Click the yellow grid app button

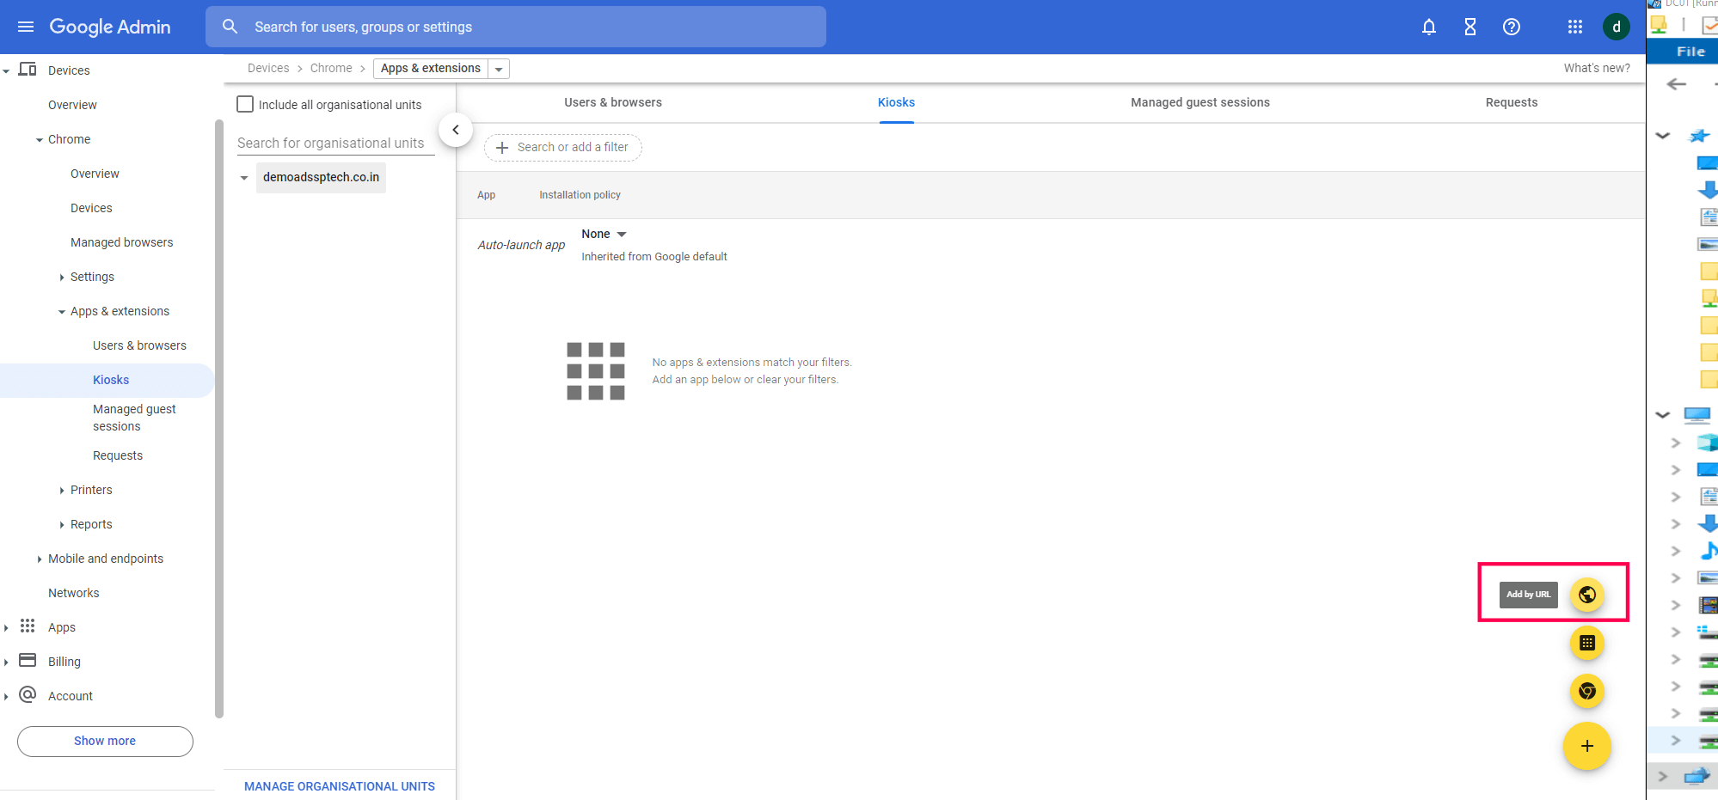tap(1587, 643)
